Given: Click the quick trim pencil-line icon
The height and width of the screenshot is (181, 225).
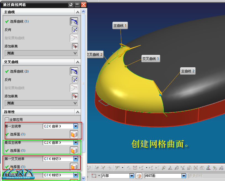Looking at the screenshot, I should 96,167.
